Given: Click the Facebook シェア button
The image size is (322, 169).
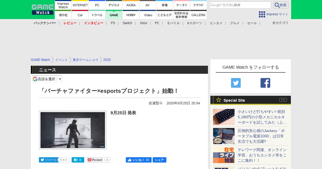Looking at the screenshot, I should (x=159, y=160).
